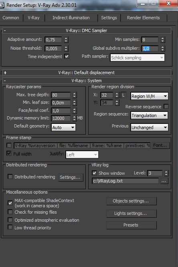Click the Max. tree depth spinner

(75, 95)
